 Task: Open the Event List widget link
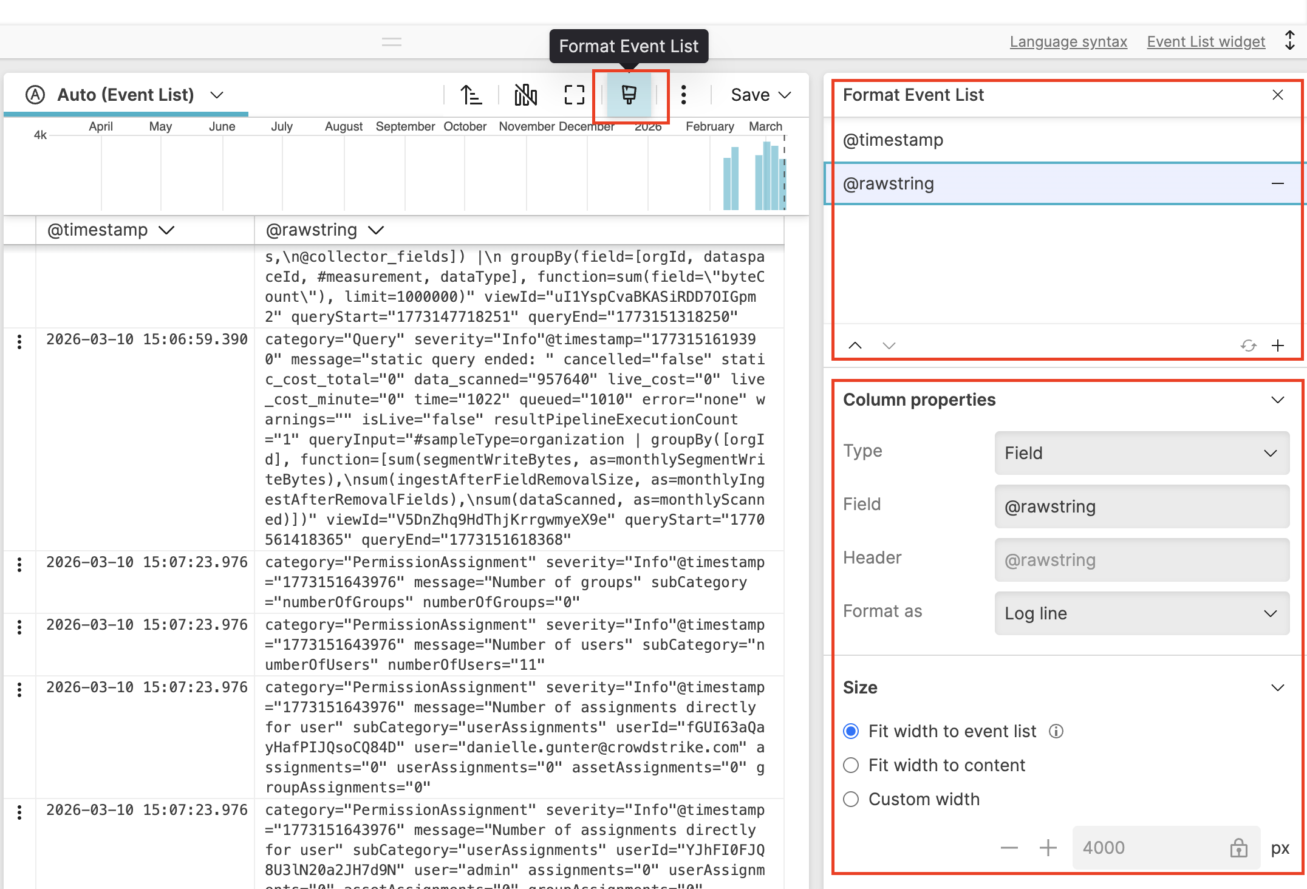tap(1206, 41)
